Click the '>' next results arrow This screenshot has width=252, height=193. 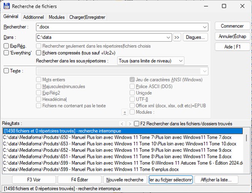(130, 123)
